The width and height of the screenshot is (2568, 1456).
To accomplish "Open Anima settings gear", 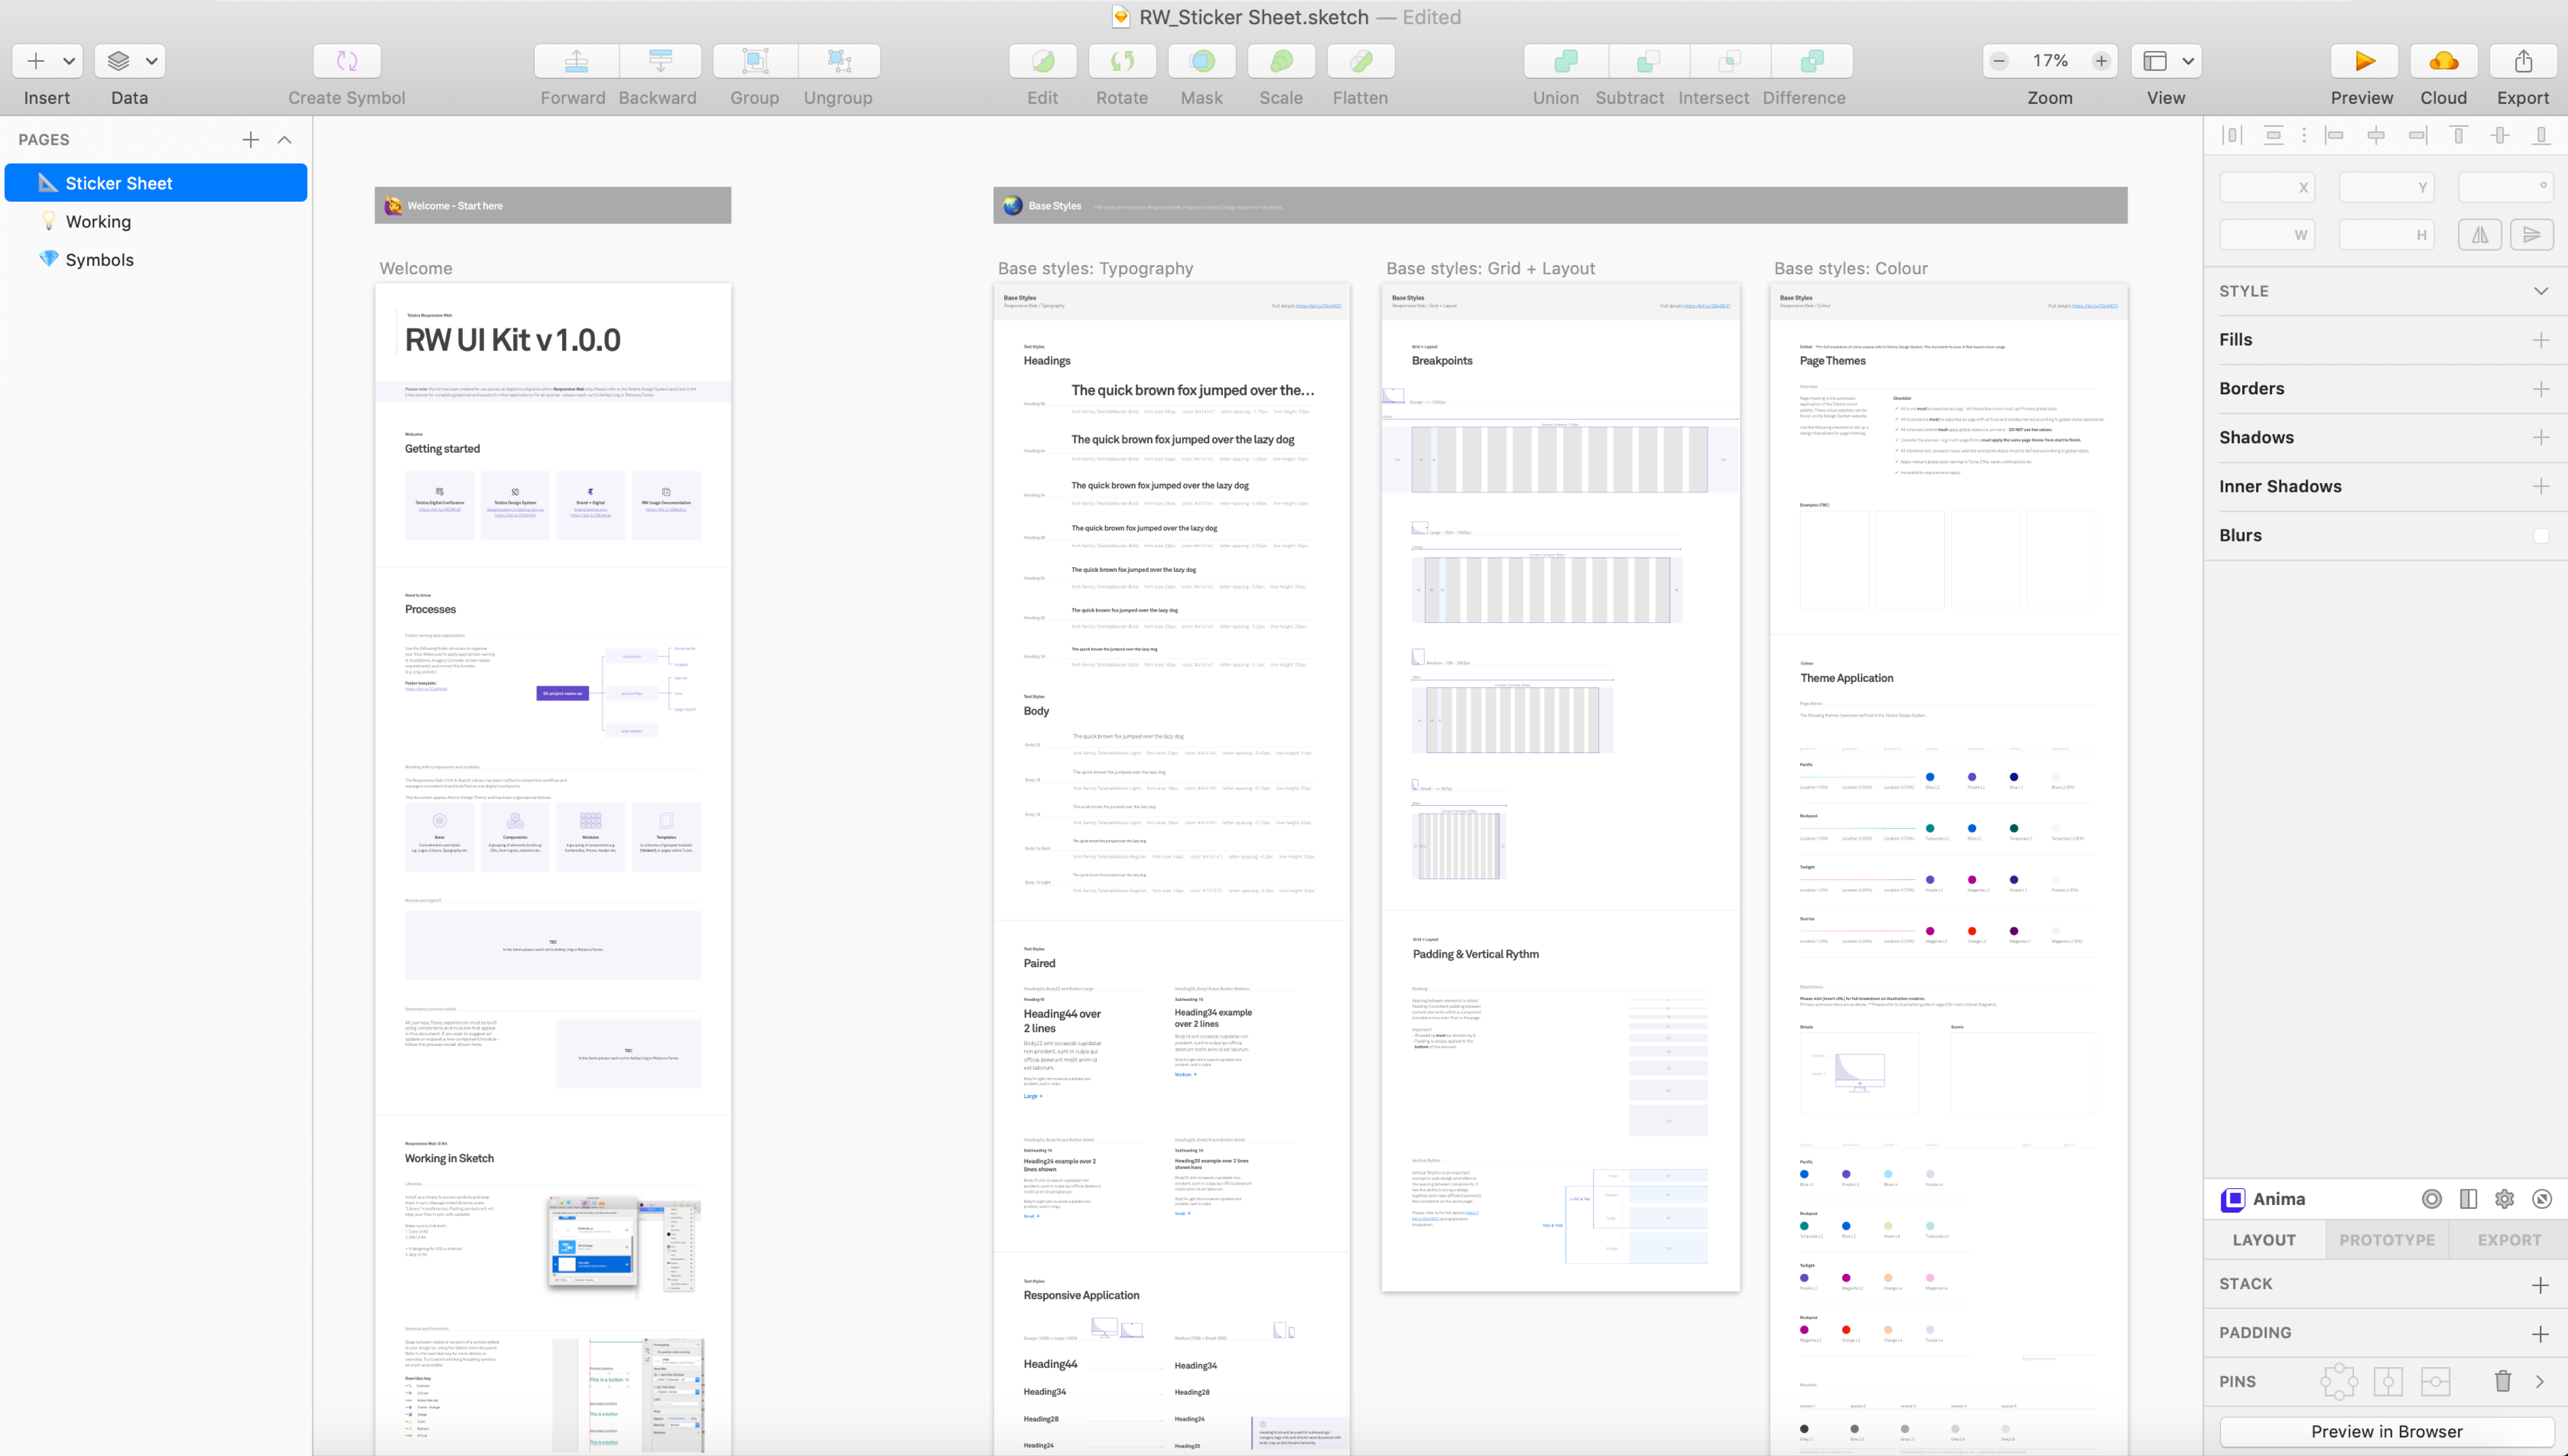I will [x=2504, y=1199].
